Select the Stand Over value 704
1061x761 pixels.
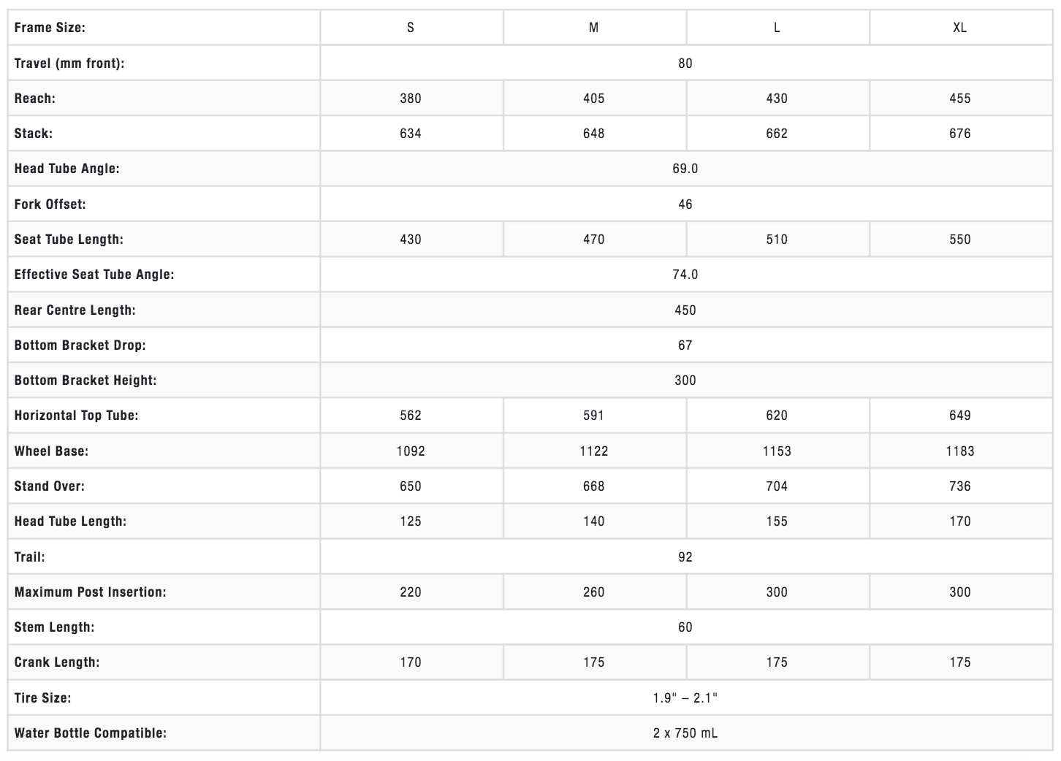[777, 486]
